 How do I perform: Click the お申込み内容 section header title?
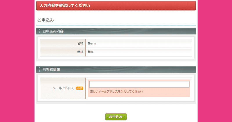click(x=53, y=31)
